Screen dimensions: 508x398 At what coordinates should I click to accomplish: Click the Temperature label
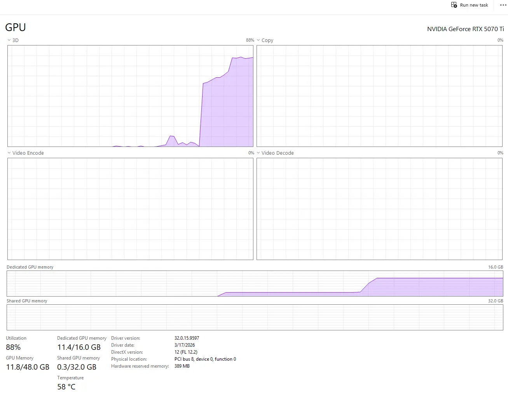(x=70, y=378)
